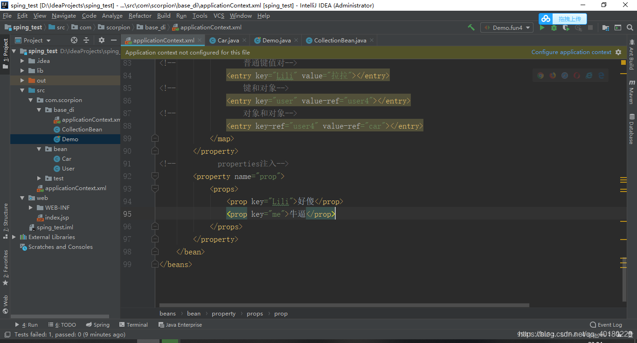
Task: Collapse the sping_test root node
Action: tap(14, 51)
